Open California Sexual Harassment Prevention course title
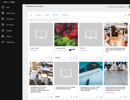 click(x=115, y=50)
